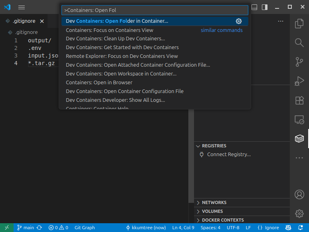Open the side panel more actions ellipsis
The image size is (309, 232).
click(281, 21)
